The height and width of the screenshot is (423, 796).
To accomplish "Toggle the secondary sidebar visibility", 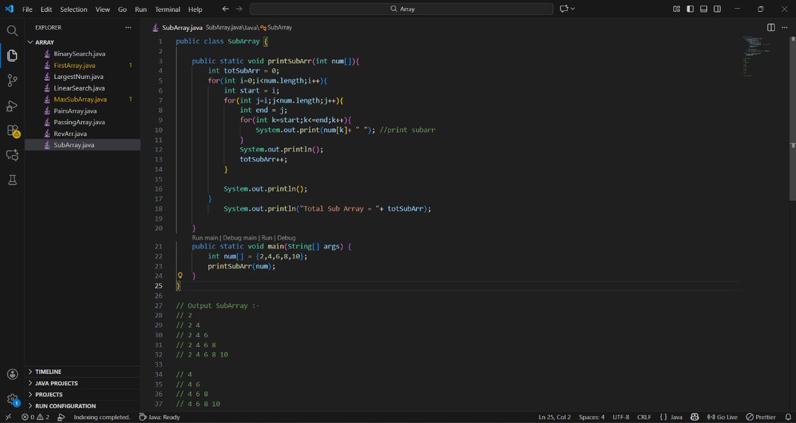I will pyautogui.click(x=717, y=9).
